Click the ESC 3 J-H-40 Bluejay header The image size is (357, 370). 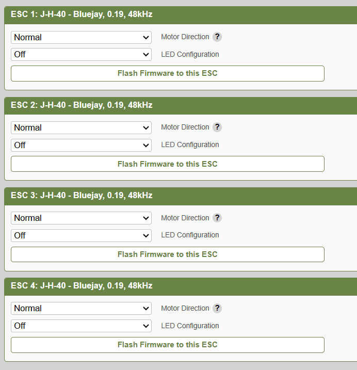coord(82,196)
